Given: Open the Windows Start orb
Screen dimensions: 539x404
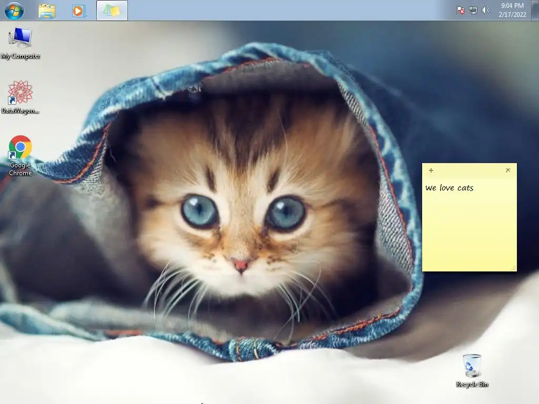Looking at the screenshot, I should pos(14,11).
